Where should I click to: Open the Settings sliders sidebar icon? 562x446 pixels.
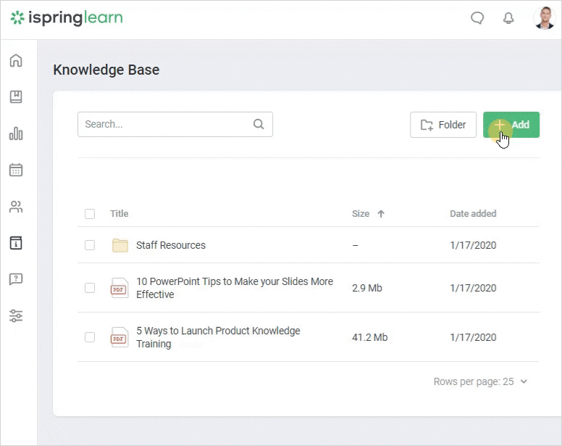coord(16,315)
